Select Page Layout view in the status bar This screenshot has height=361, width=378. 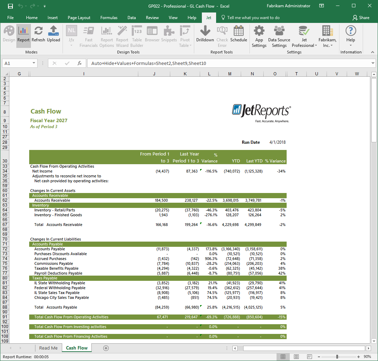[x=296, y=356]
